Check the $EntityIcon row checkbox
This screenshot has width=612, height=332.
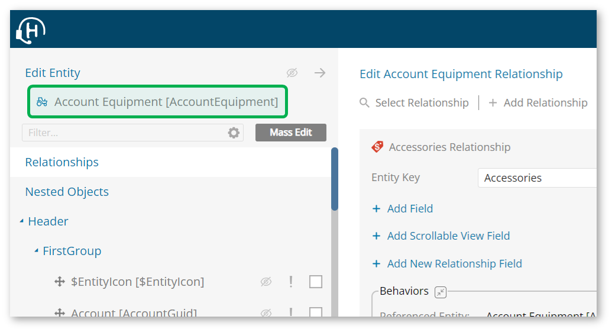point(316,282)
